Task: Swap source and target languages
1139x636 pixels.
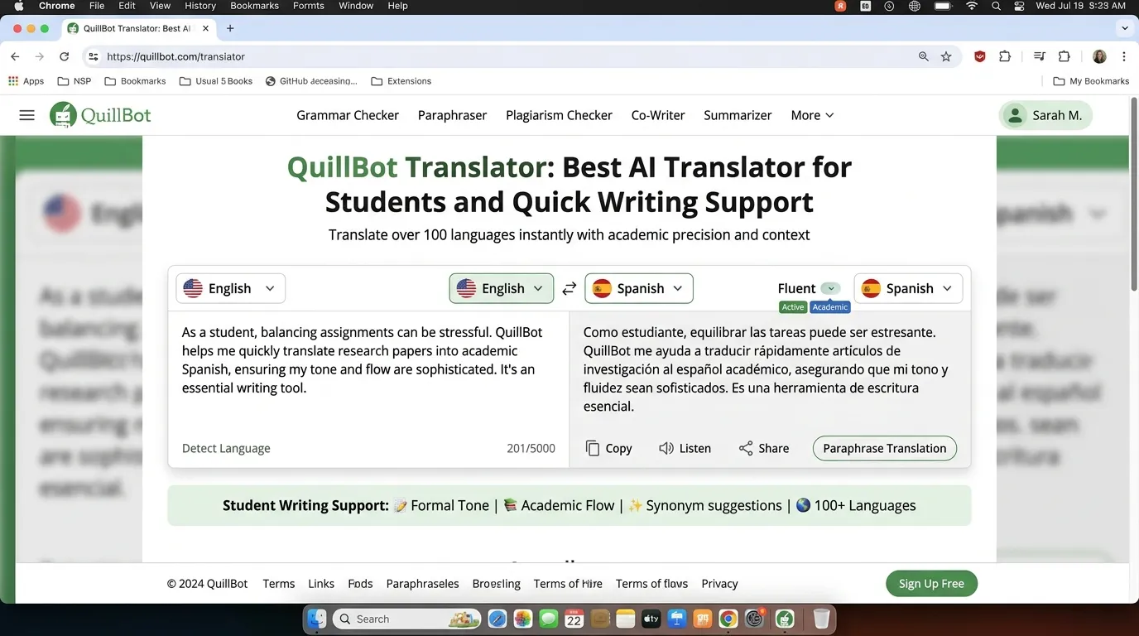Action: (x=569, y=288)
